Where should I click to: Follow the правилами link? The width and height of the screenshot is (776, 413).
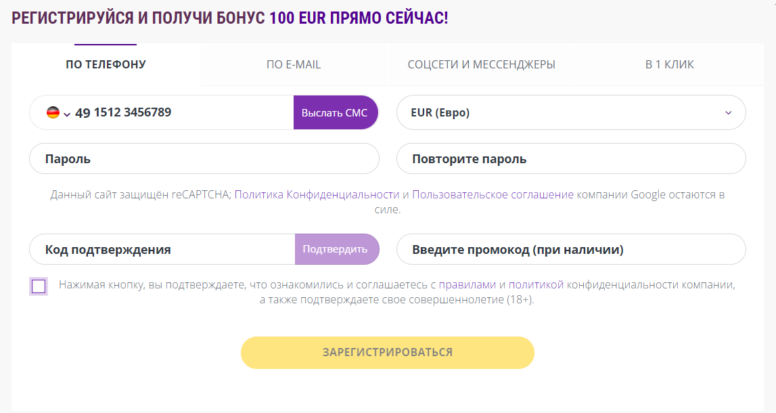[467, 285]
